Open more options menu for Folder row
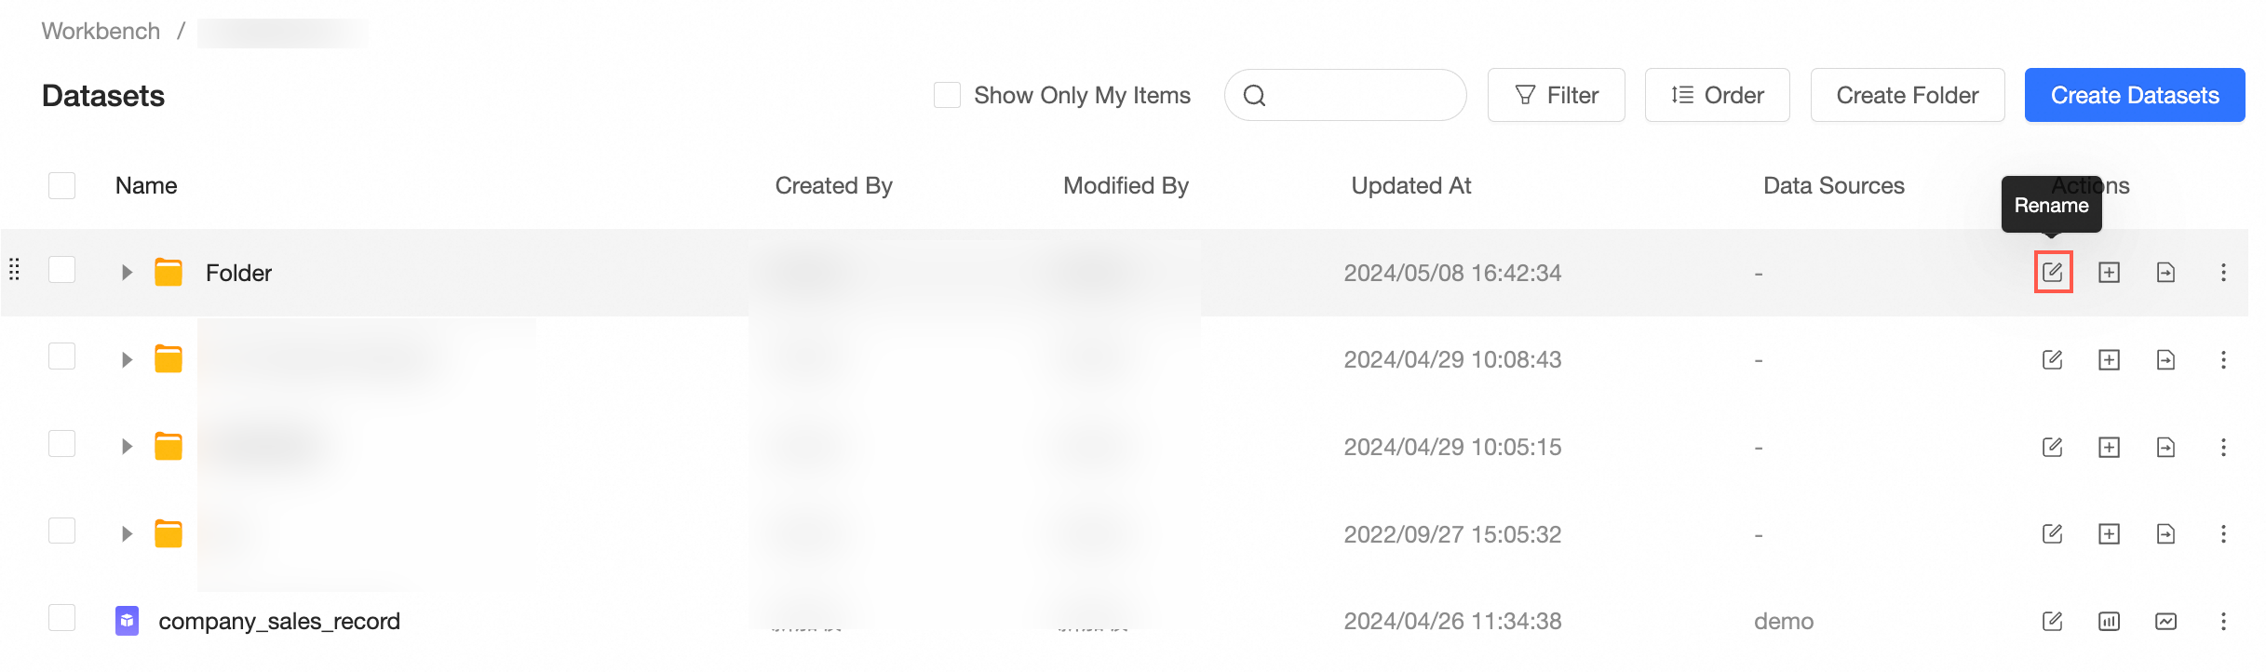The image size is (2266, 672). [2223, 272]
